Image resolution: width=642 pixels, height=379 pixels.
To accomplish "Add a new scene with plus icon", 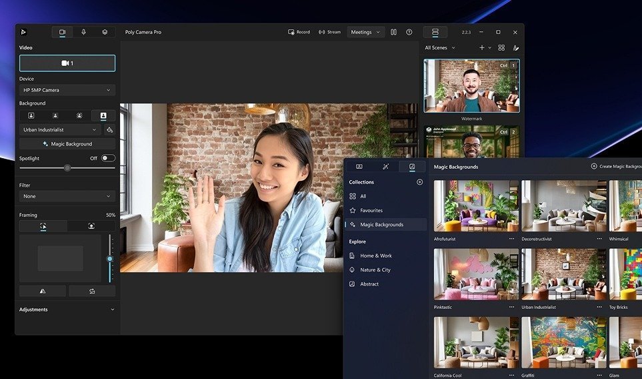I will pos(482,48).
